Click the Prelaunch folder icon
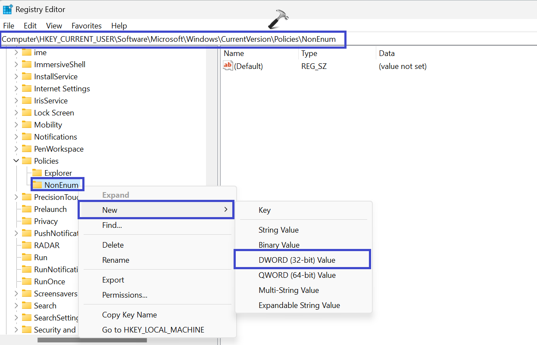Viewport: 537px width, 345px height. [x=27, y=209]
